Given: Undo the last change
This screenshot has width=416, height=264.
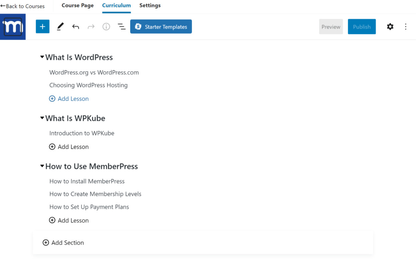Looking at the screenshot, I should click(x=76, y=27).
